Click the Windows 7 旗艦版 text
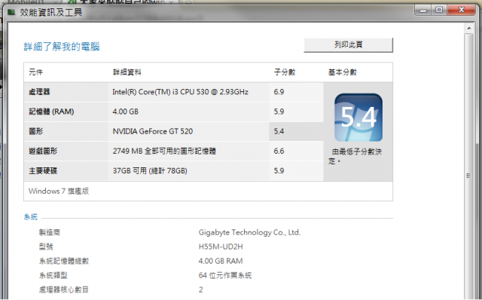 (x=59, y=191)
